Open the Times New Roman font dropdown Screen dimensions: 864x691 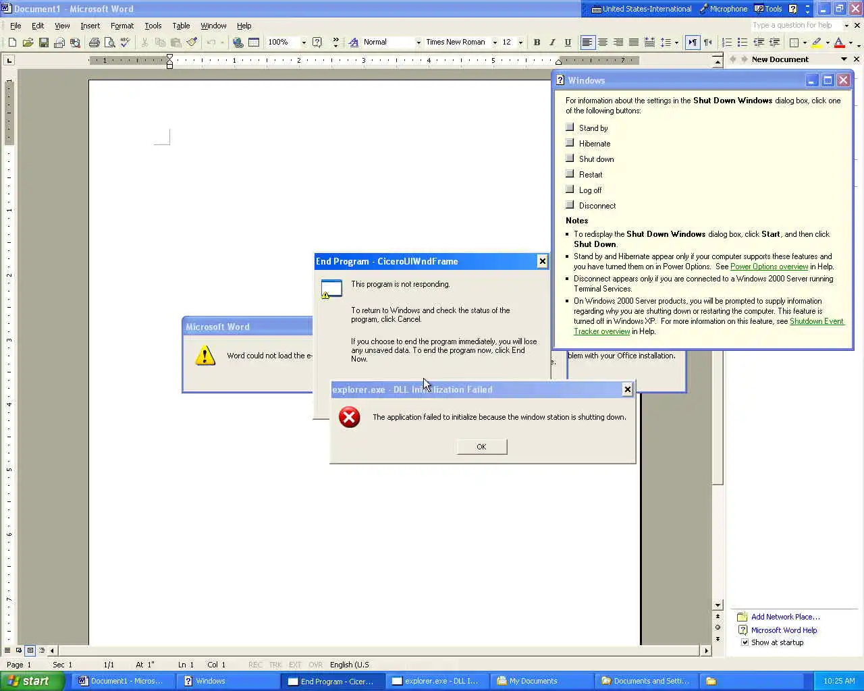[x=495, y=43]
